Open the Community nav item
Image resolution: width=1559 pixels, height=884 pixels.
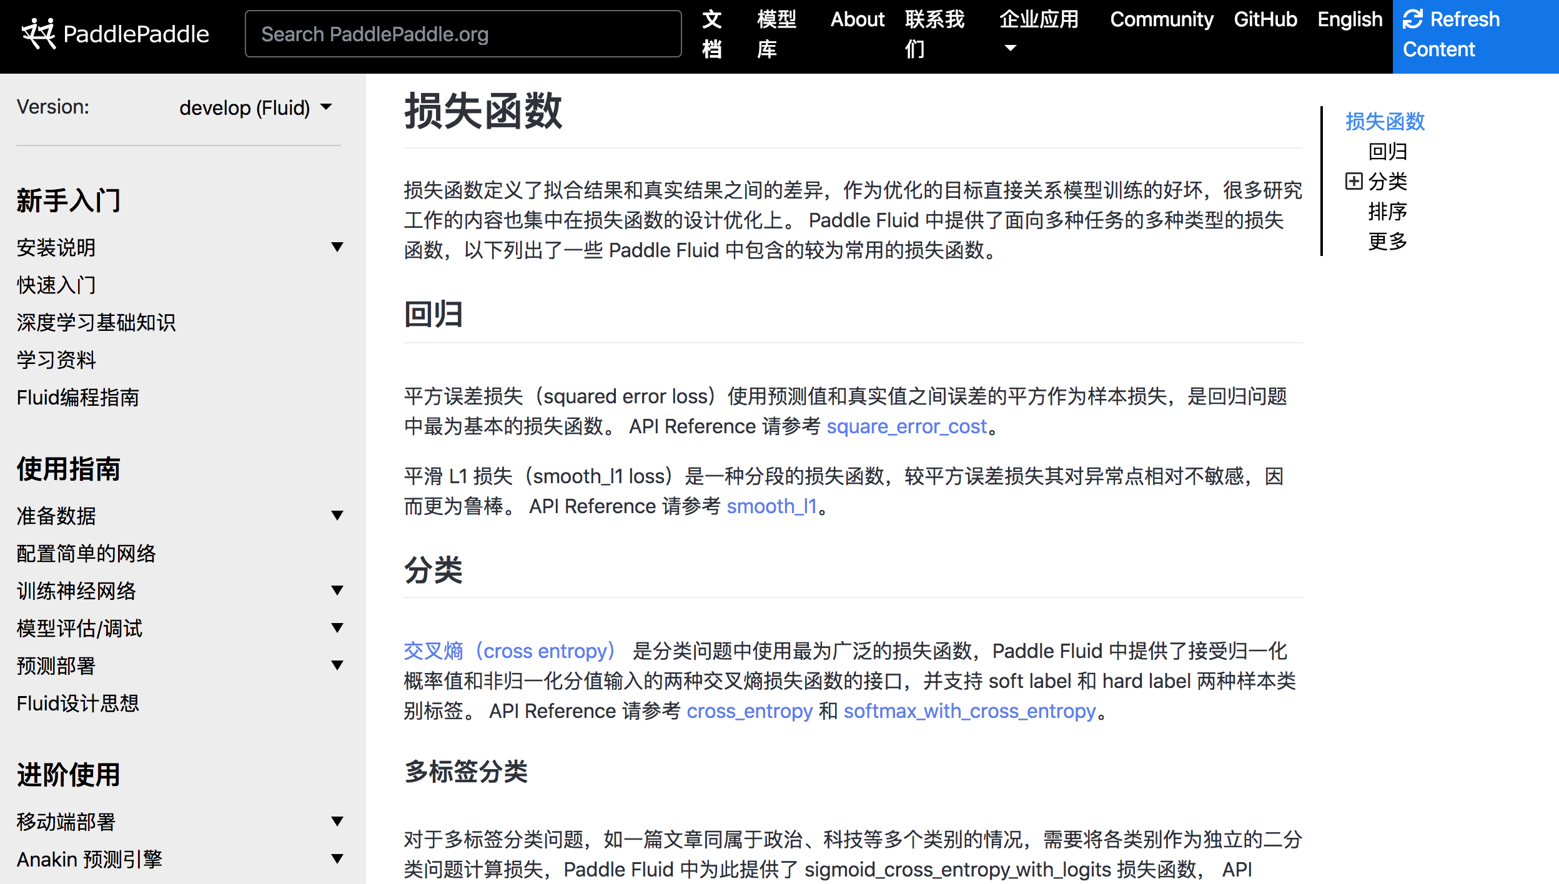tap(1161, 20)
